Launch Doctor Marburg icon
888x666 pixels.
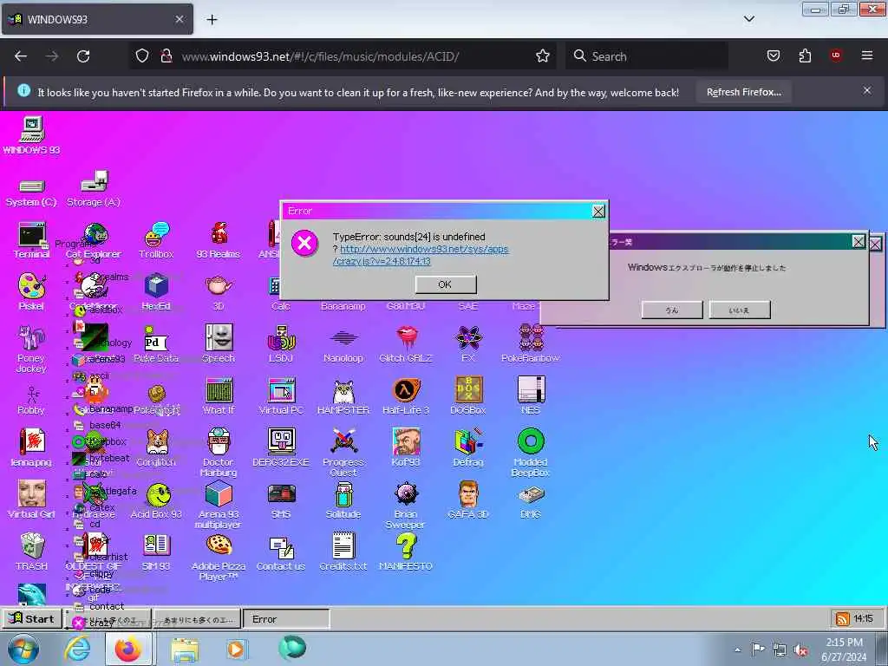[219, 441]
